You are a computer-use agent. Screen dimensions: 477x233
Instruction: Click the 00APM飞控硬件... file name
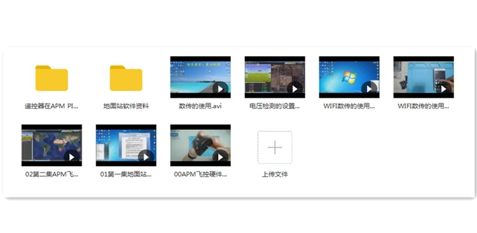tap(200, 174)
